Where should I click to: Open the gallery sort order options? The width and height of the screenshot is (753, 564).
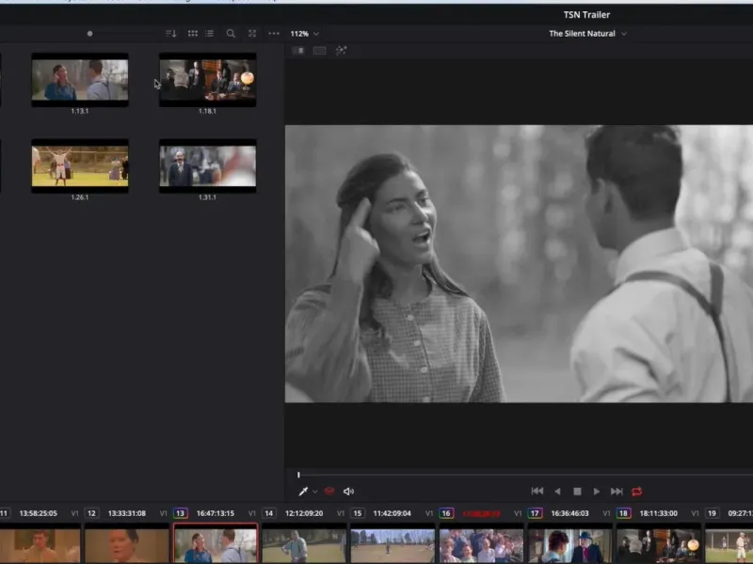(171, 34)
